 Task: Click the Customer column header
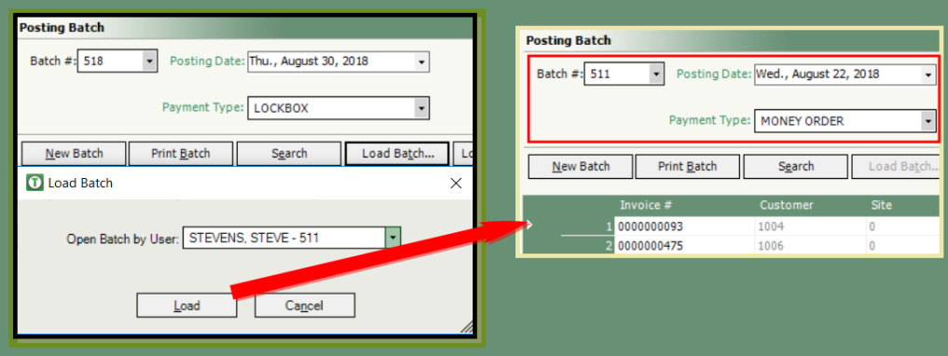[x=786, y=205]
